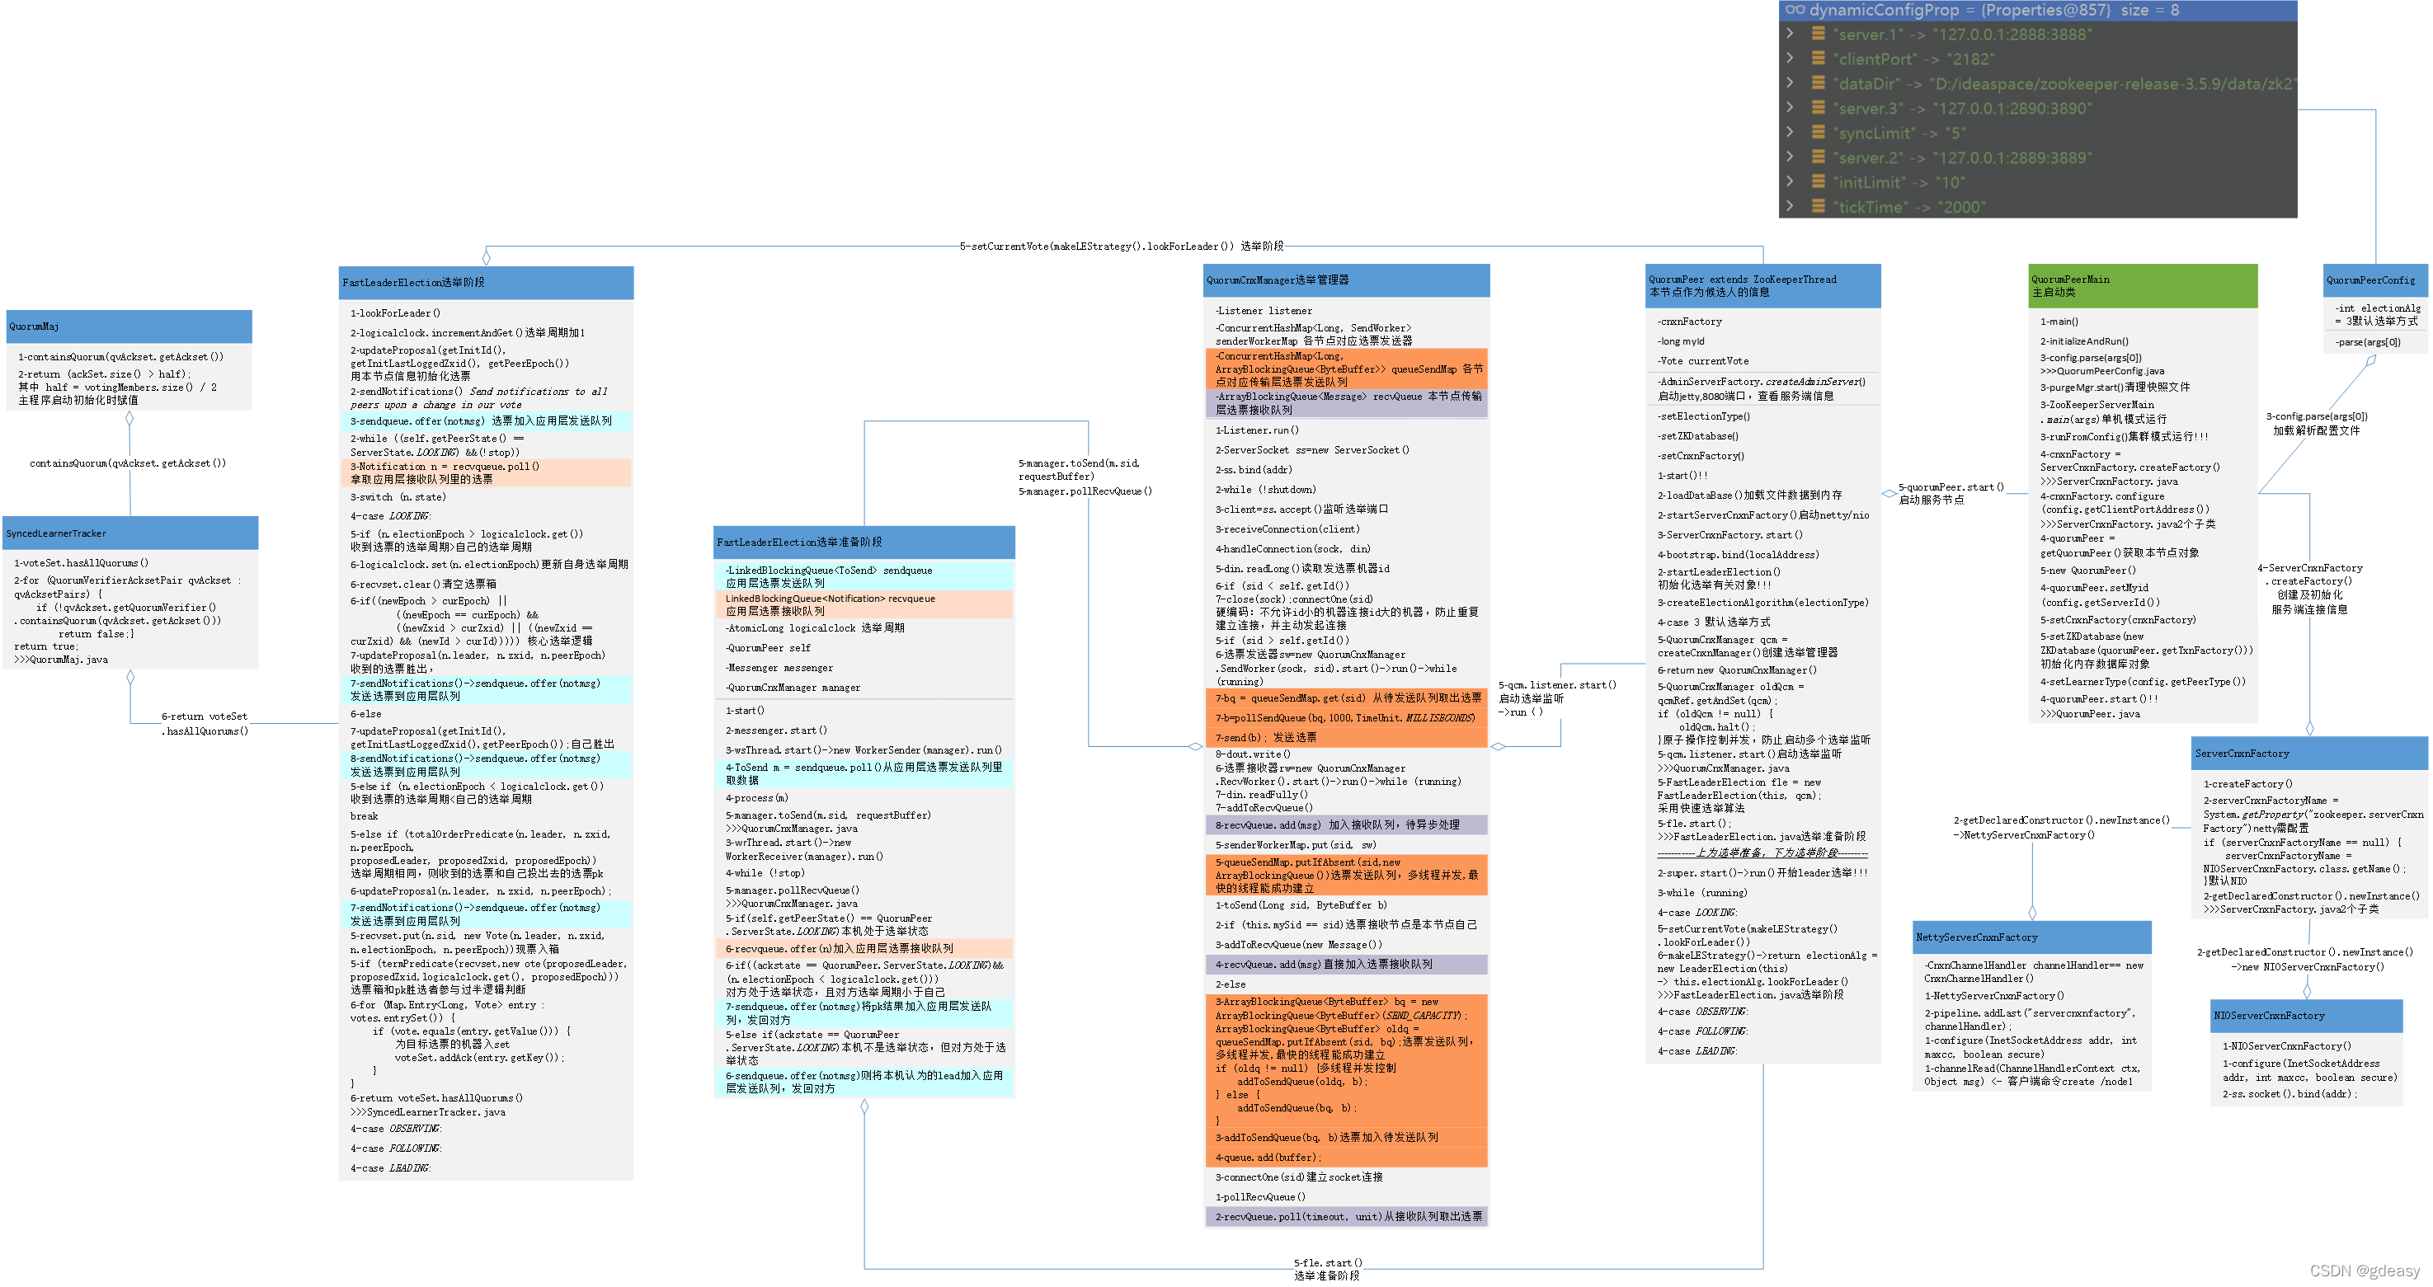Click the 1-lookForLeader() method line

(395, 313)
